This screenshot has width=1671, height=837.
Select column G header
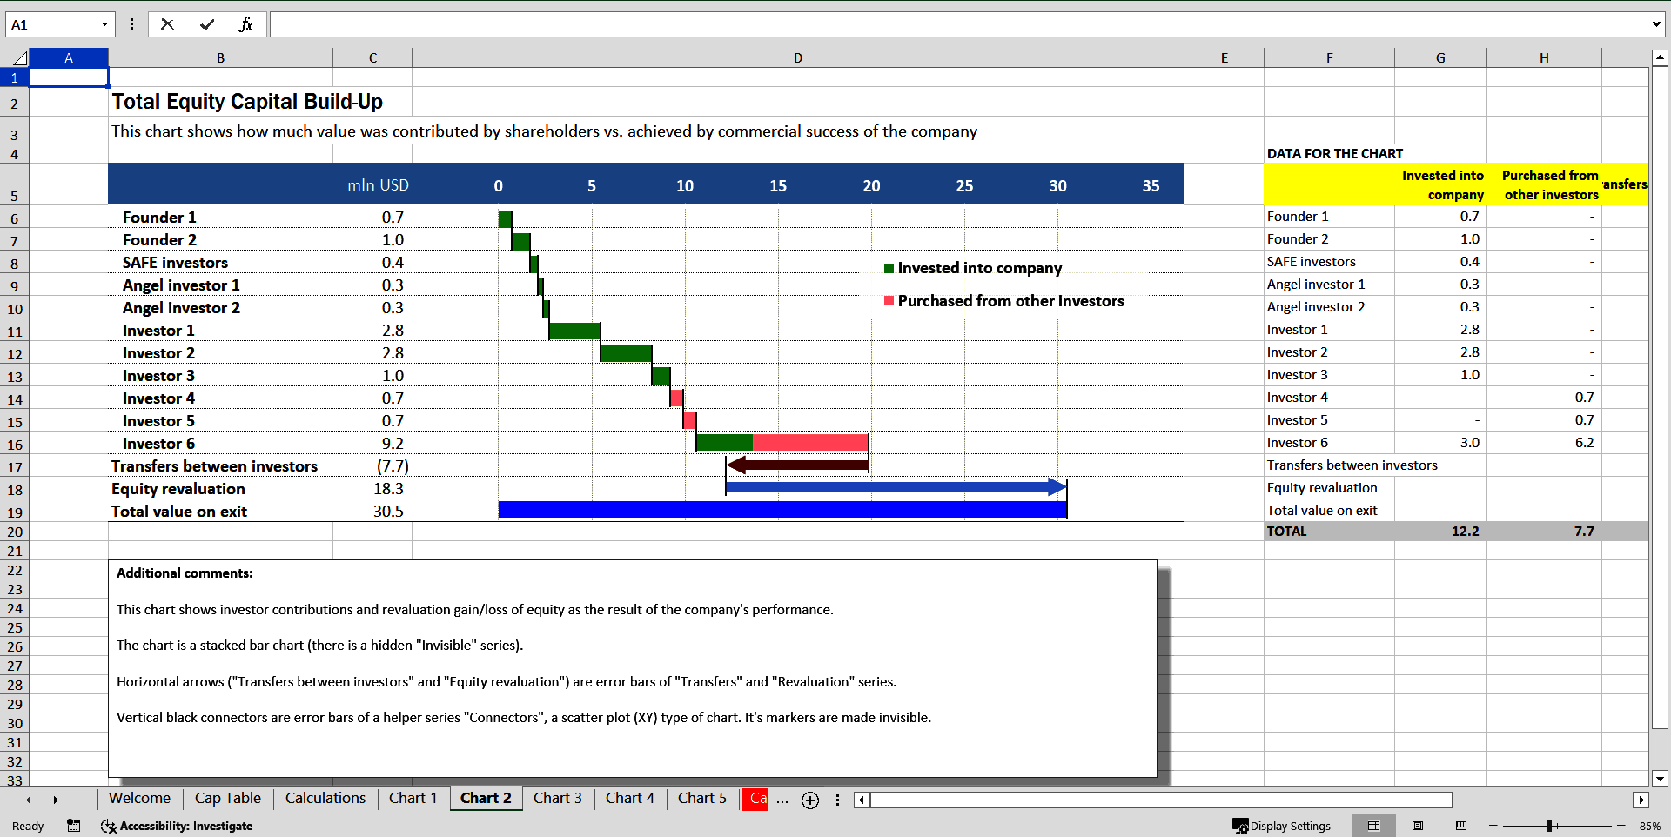(1440, 58)
